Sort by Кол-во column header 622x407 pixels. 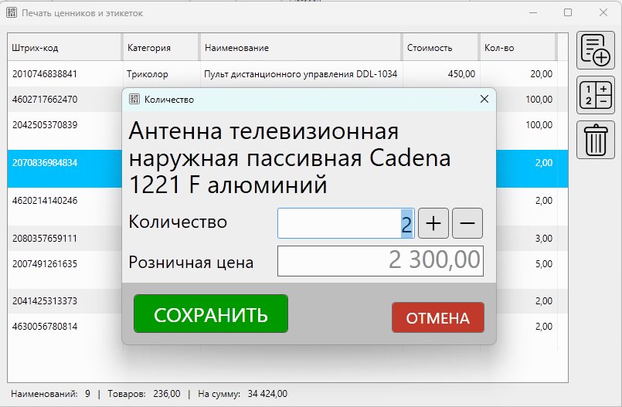[516, 48]
